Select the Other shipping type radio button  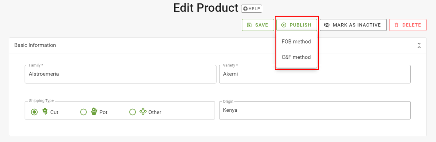point(133,112)
